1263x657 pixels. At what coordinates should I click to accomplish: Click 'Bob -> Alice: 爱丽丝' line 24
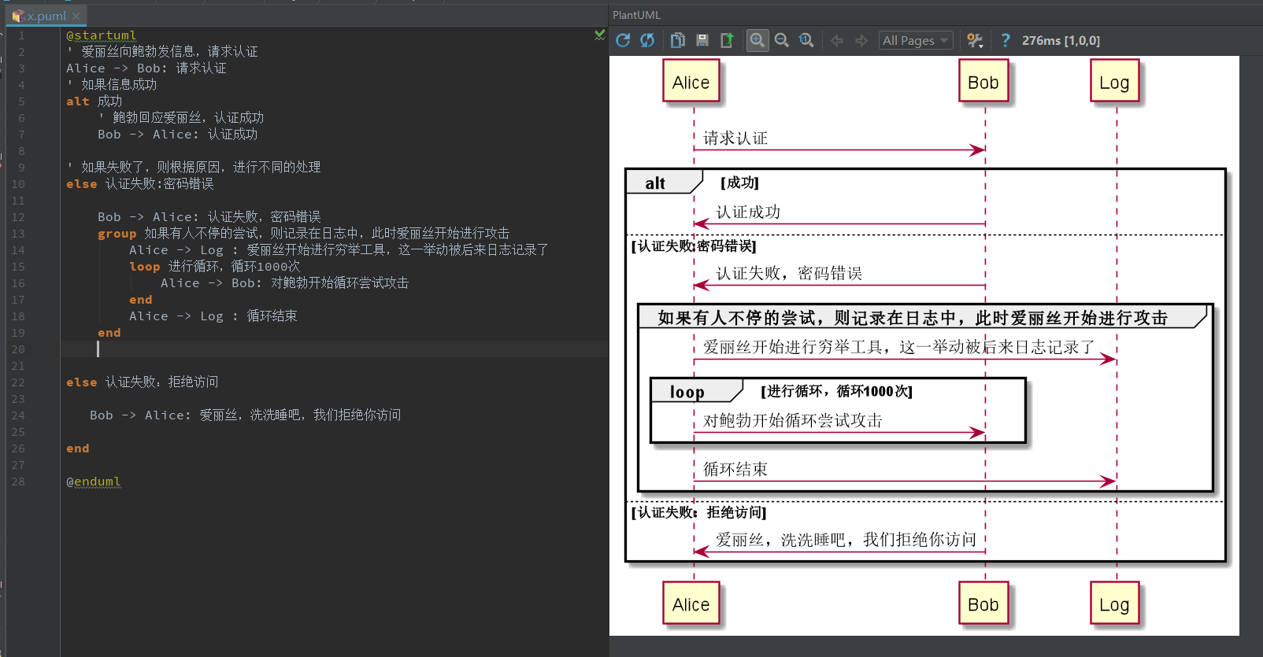pos(246,415)
